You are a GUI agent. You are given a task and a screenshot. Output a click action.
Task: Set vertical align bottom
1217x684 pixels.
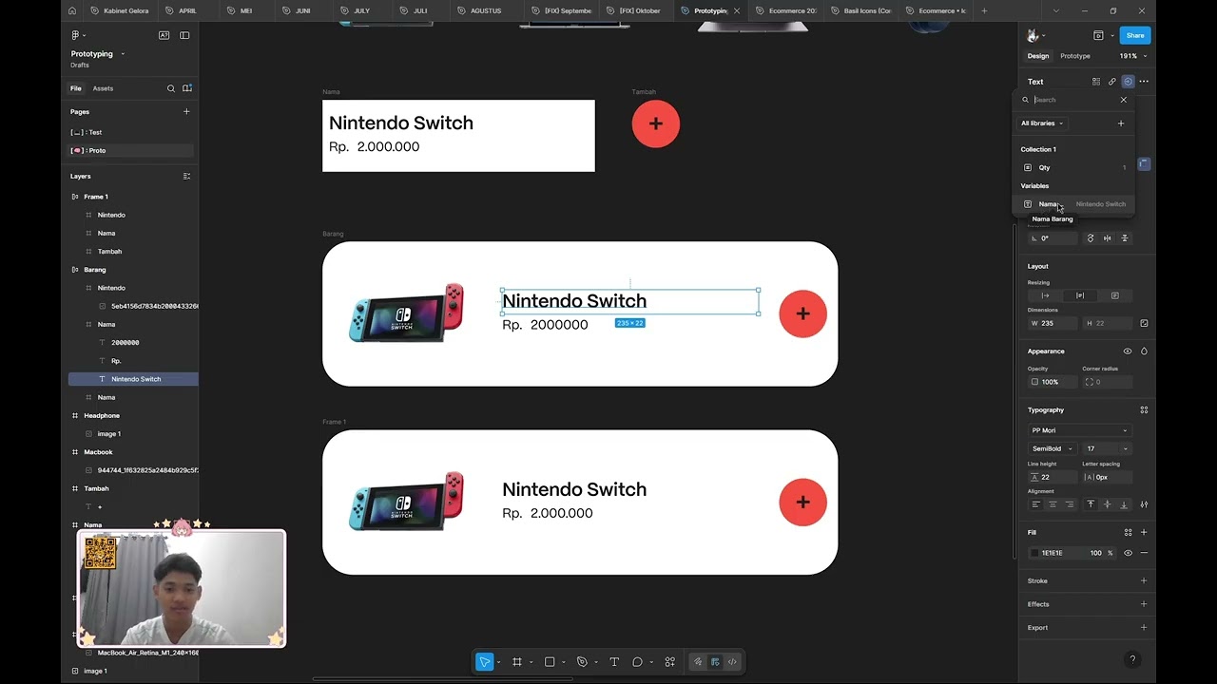pos(1124,504)
